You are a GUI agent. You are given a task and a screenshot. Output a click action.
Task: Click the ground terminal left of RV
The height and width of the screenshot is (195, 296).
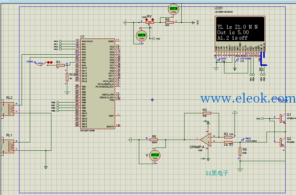point(124,23)
